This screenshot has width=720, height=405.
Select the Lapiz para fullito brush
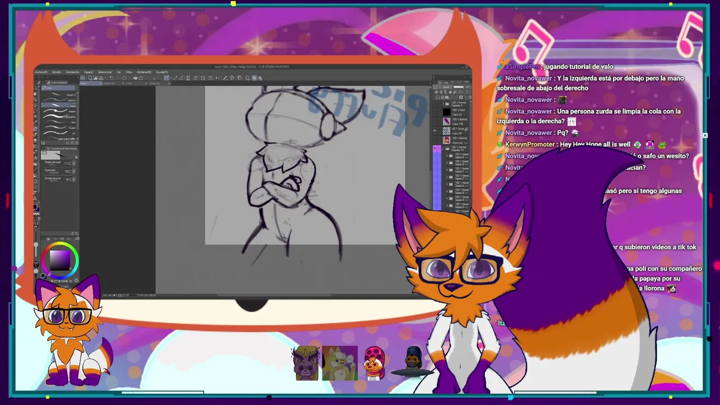coord(58,139)
